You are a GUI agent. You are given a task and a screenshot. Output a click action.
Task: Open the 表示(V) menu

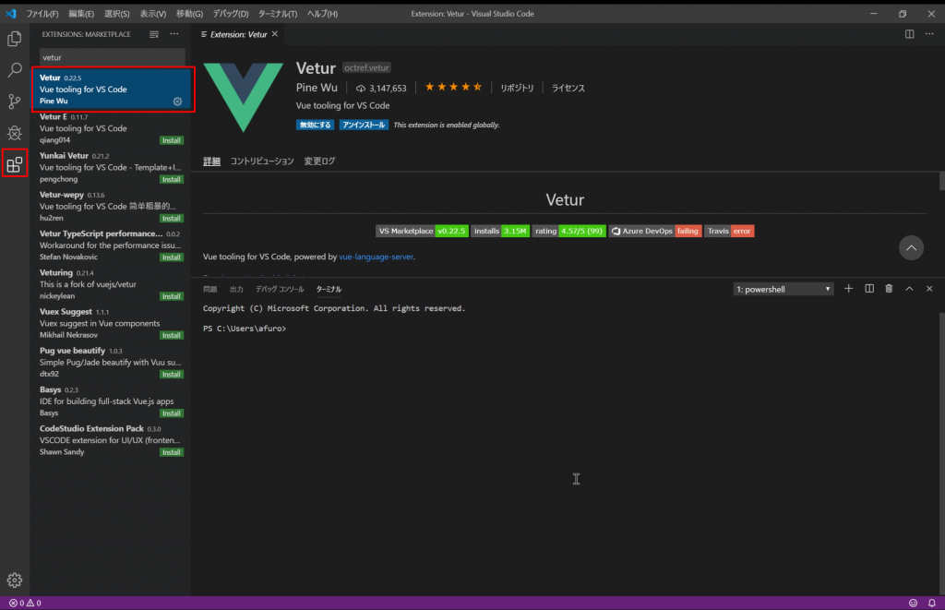pos(153,13)
